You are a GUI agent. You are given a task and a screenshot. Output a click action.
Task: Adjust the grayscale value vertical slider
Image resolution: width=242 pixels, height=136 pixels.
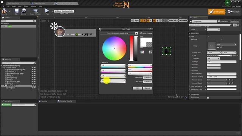coord(136,48)
